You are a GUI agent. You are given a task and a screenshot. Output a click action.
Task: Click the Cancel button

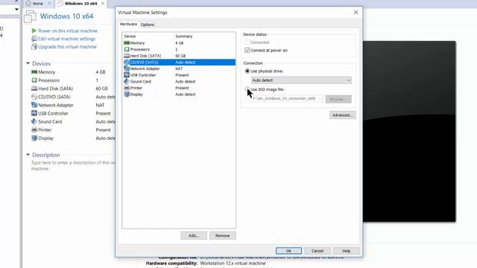(318, 251)
